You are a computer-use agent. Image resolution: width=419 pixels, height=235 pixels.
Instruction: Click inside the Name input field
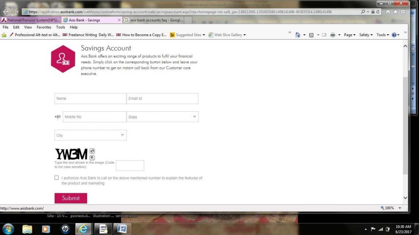[x=90, y=98]
